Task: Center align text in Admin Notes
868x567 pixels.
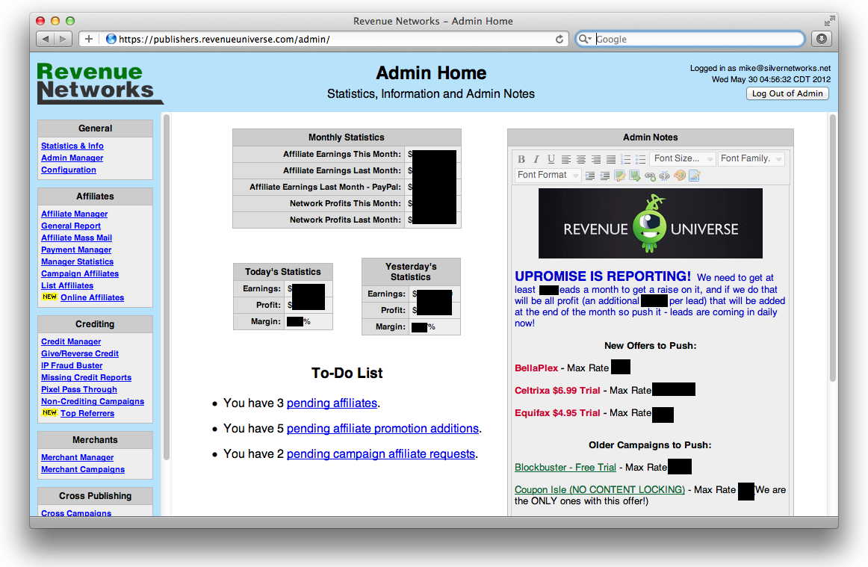Action: 580,159
